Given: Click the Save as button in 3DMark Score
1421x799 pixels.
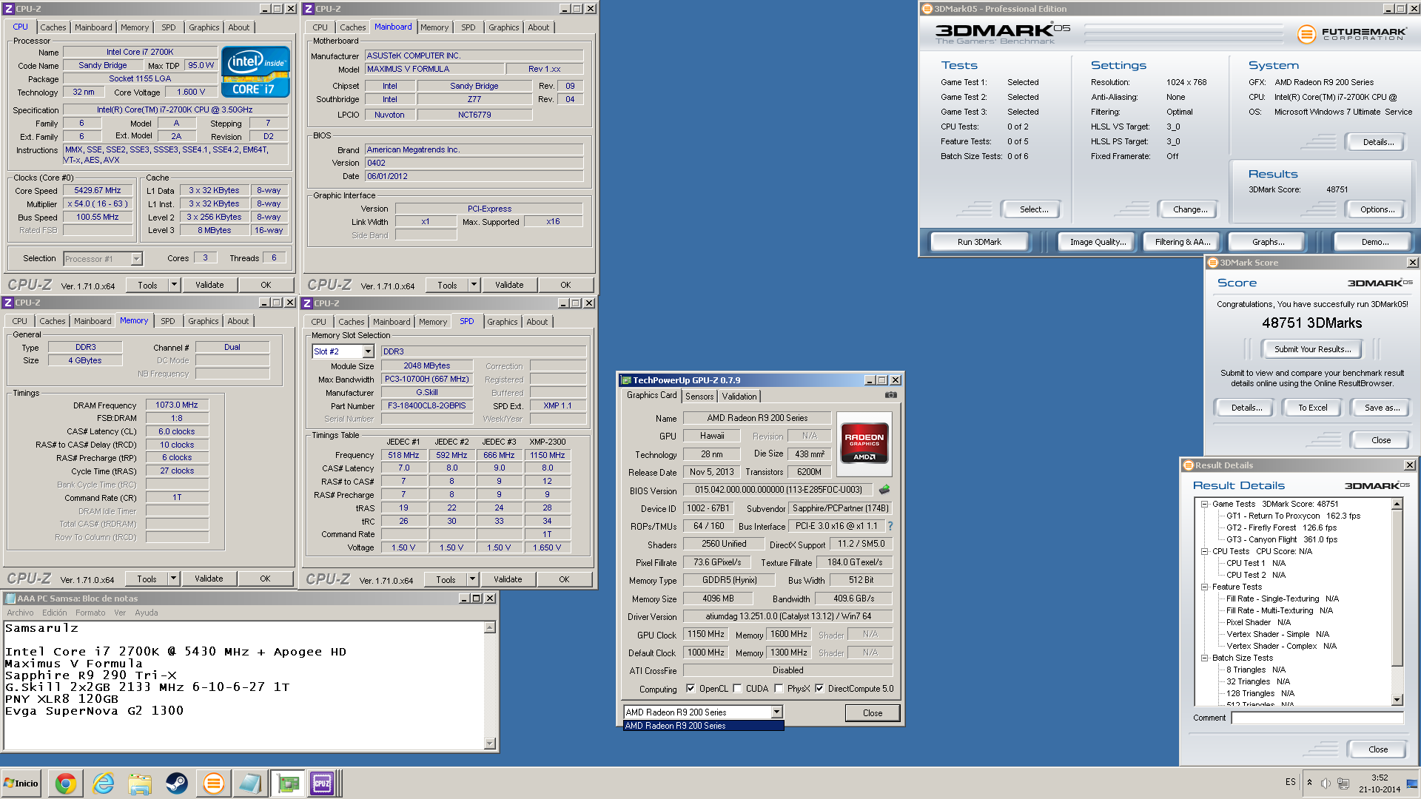Looking at the screenshot, I should (x=1382, y=408).
